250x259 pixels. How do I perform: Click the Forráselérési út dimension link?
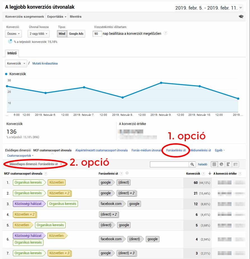tap(176, 150)
